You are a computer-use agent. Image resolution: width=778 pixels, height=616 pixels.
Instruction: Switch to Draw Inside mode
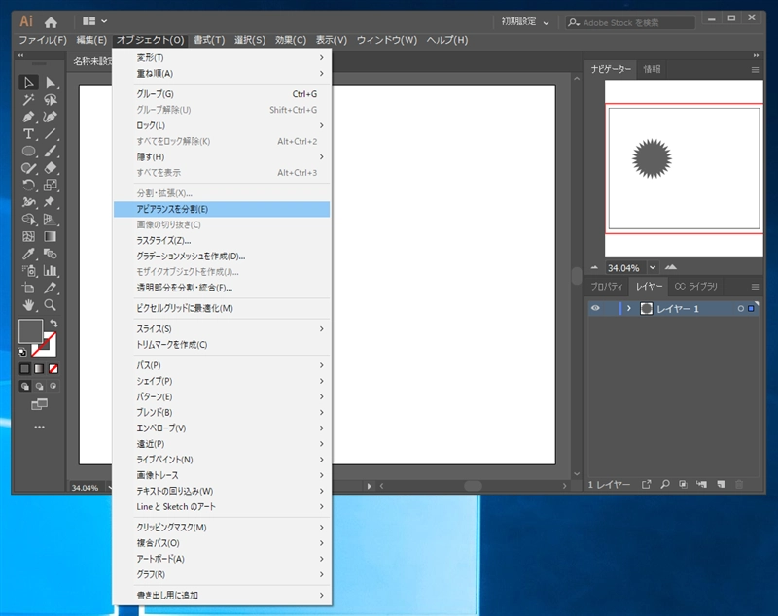(53, 386)
